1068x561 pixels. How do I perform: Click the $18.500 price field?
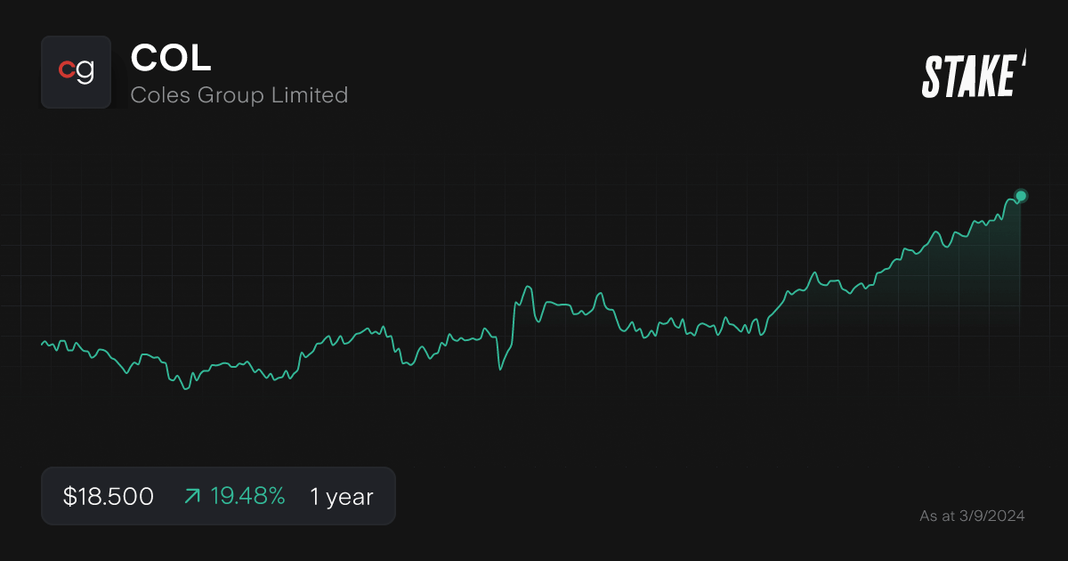107,496
